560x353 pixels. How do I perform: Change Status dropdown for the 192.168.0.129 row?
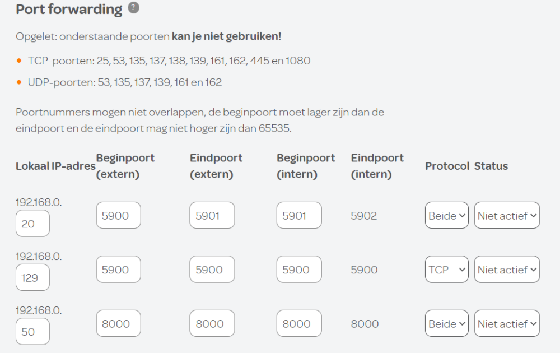pyautogui.click(x=507, y=270)
